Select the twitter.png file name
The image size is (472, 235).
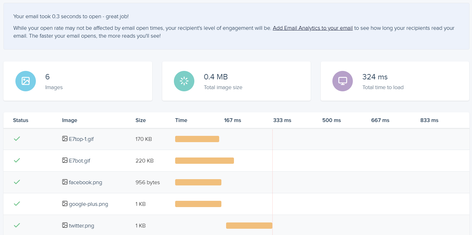[82, 226]
